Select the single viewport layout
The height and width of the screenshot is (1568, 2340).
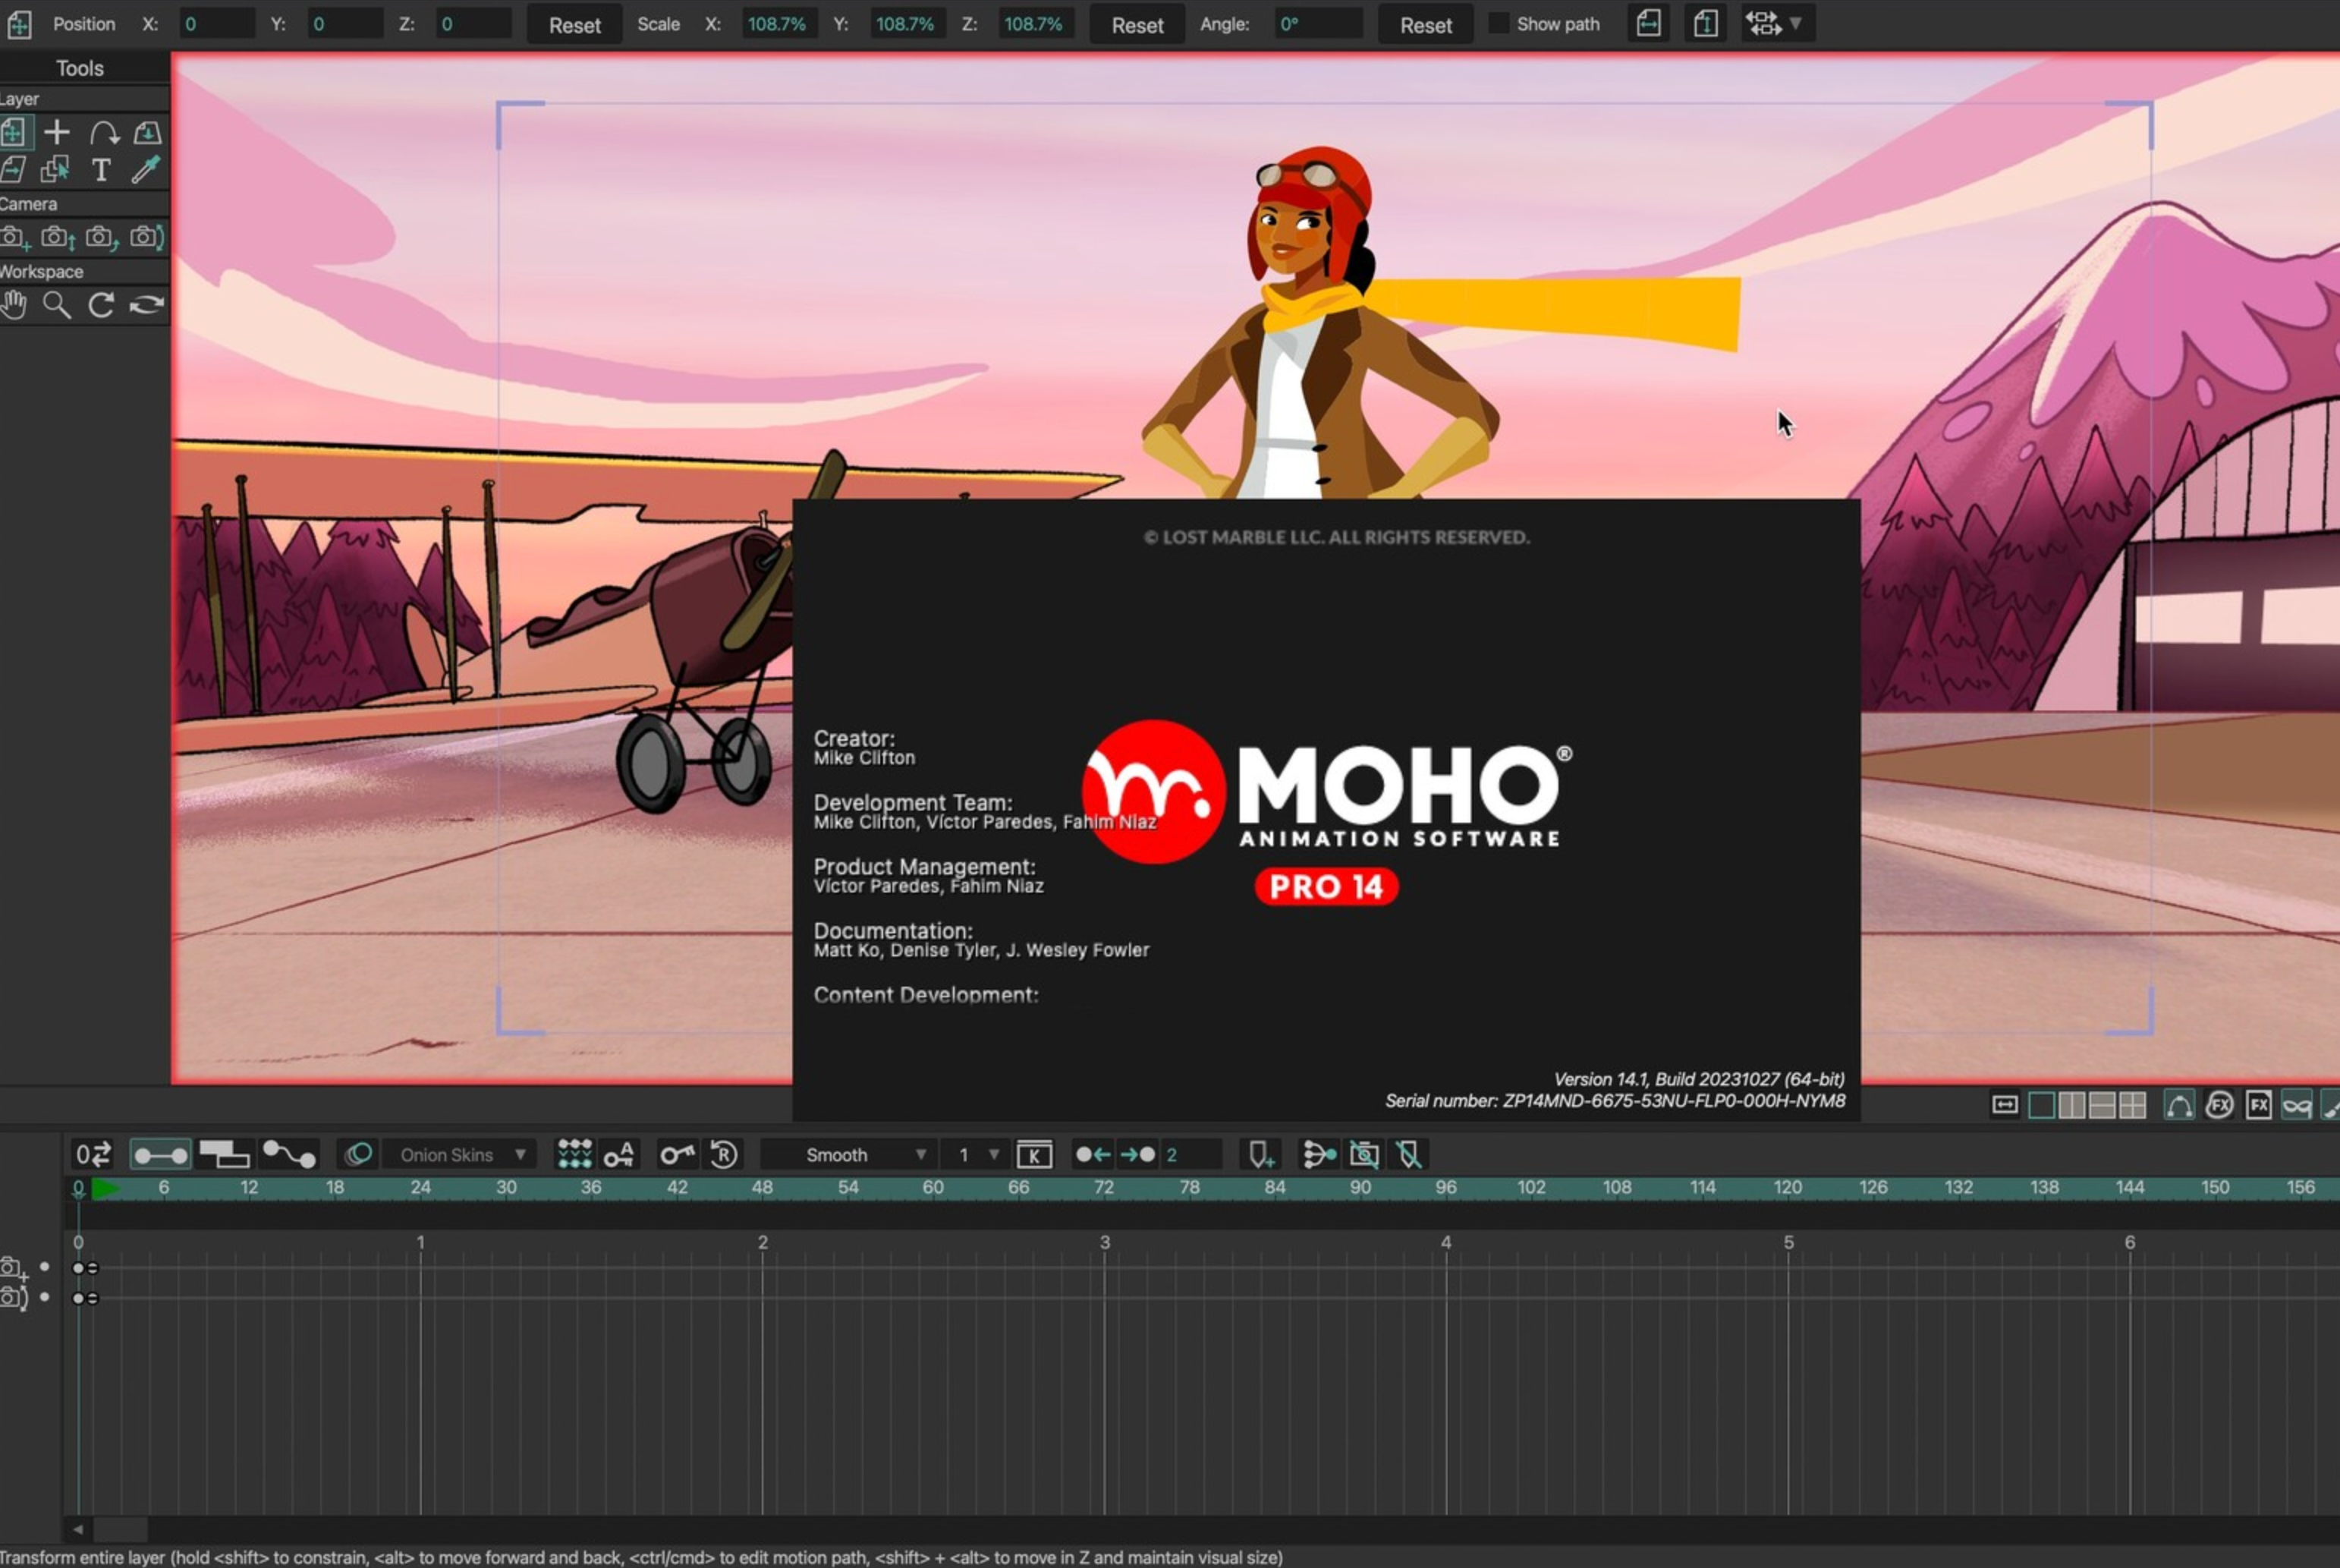pos(2042,1105)
